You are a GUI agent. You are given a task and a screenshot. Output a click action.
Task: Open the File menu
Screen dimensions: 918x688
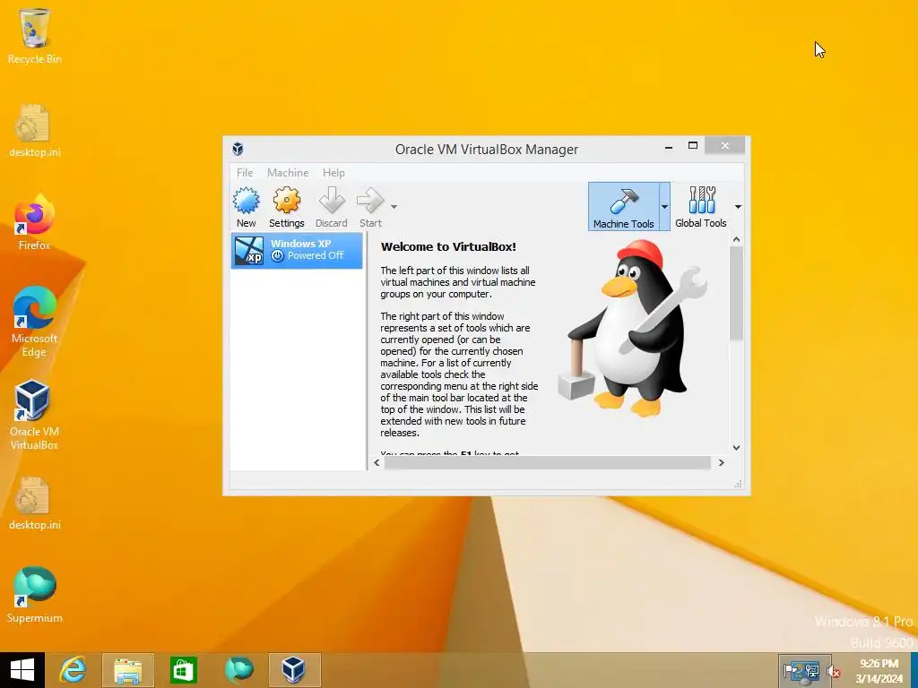[245, 173]
